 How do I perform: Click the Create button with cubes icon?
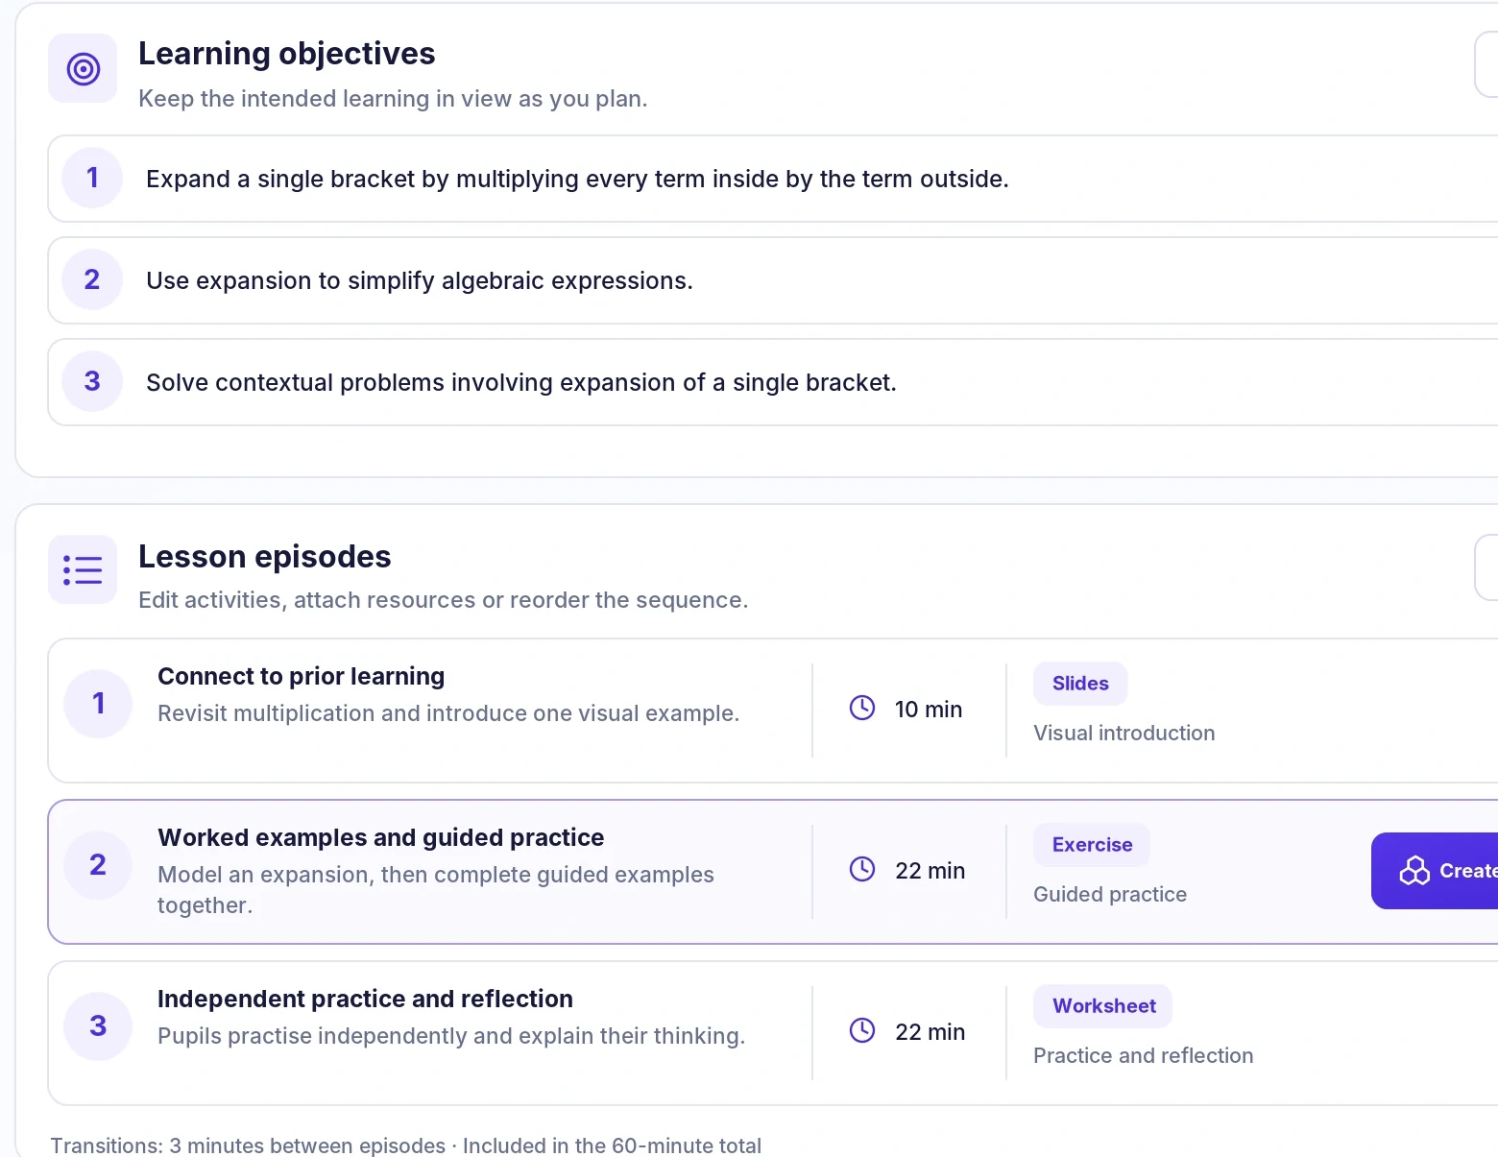click(x=1435, y=871)
